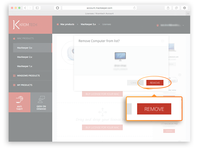The height and width of the screenshot is (152, 197).
Task: Click the Safari back arrow
Action: point(25,8)
